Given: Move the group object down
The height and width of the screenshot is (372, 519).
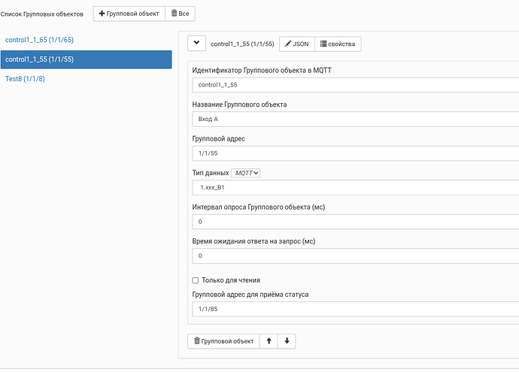Looking at the screenshot, I should [x=287, y=341].
